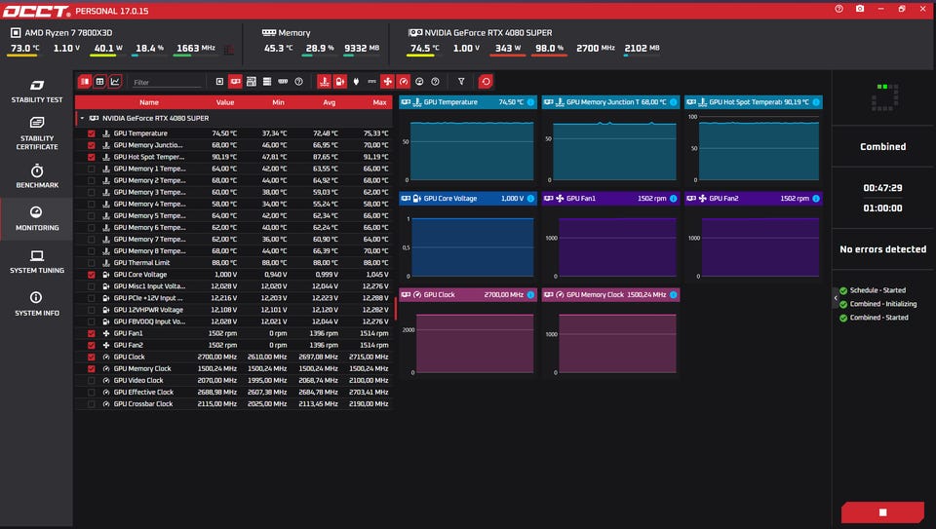Click info icon on GPU Fan1 graph
This screenshot has height=529, width=936.
click(674, 199)
